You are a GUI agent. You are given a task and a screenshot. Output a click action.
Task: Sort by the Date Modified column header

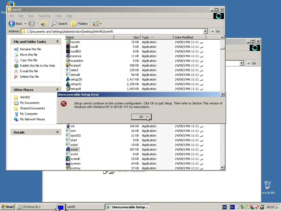pyautogui.click(x=190, y=37)
